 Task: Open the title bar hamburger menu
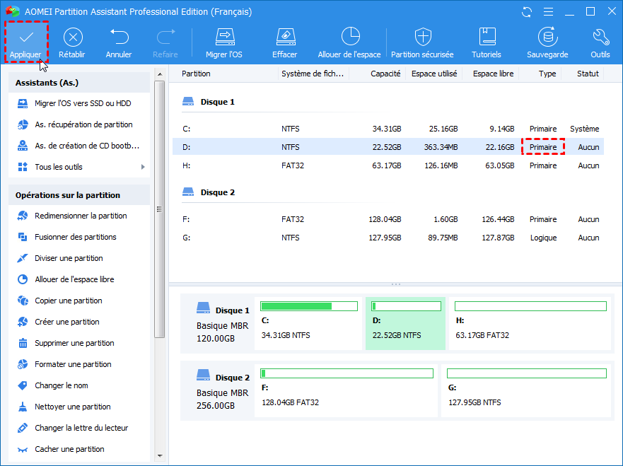pos(547,12)
